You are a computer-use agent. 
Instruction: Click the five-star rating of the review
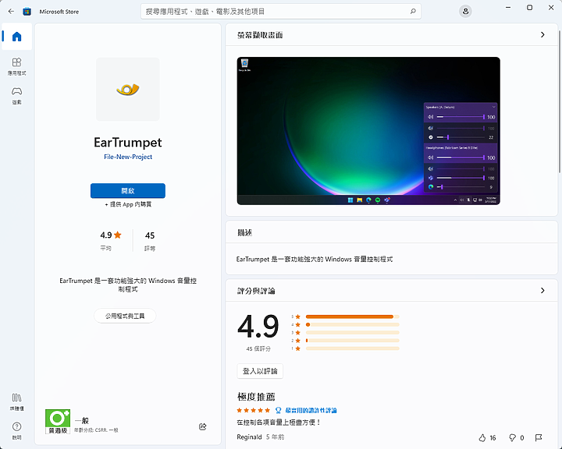(x=254, y=410)
